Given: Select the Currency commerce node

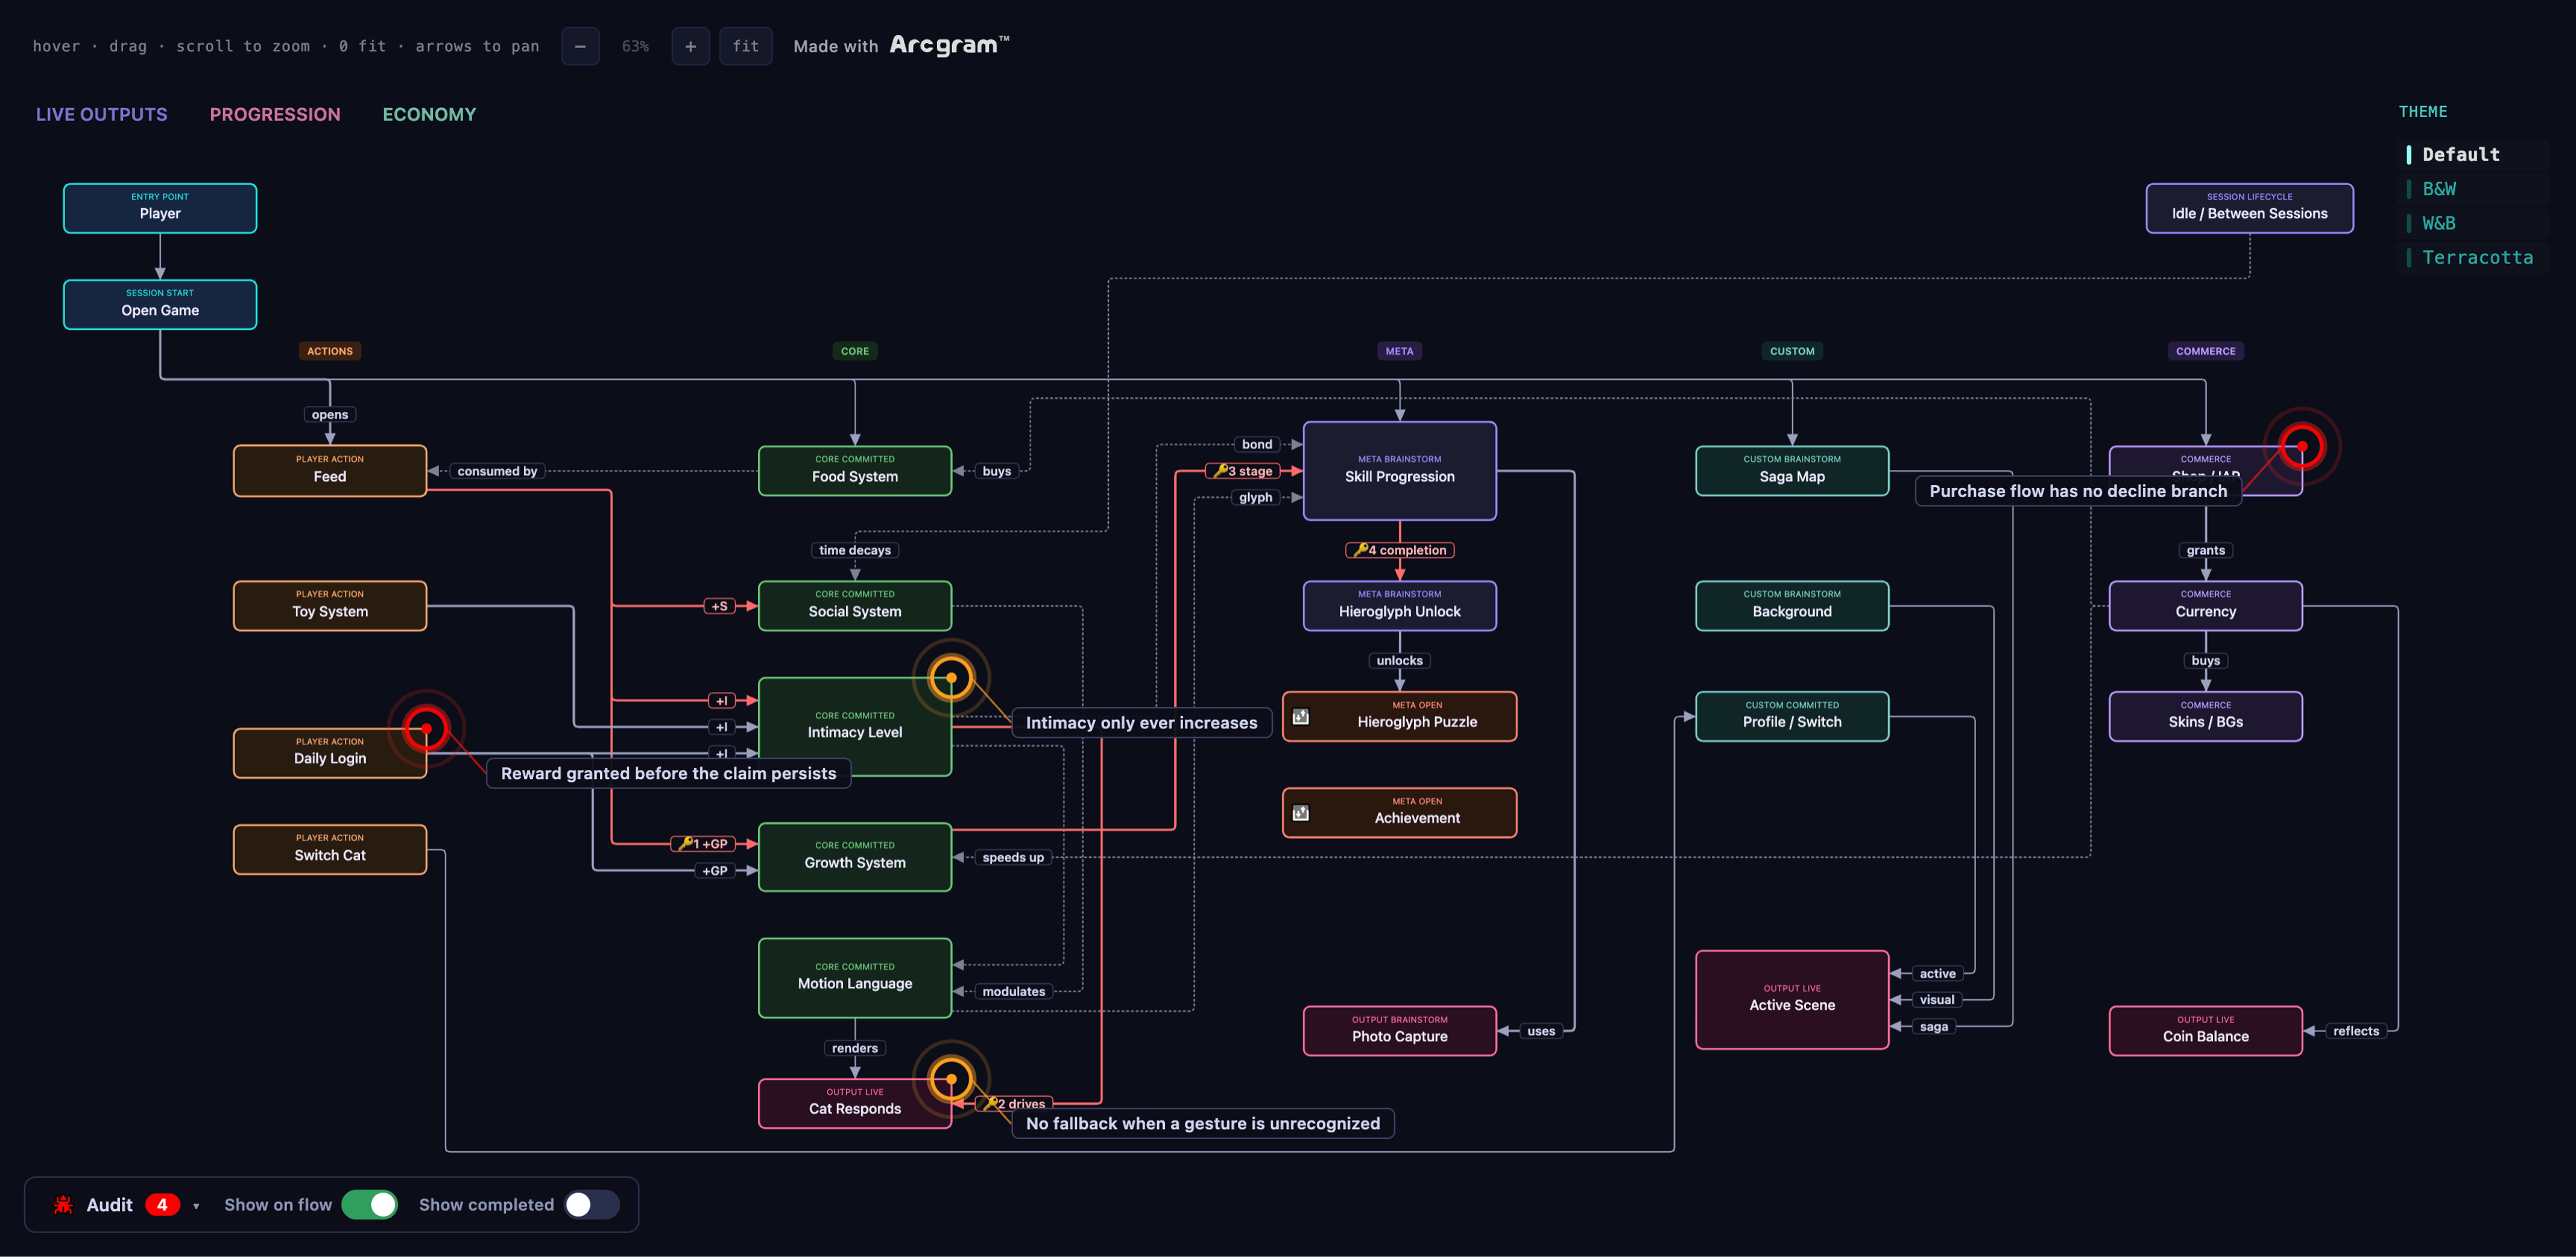Looking at the screenshot, I should tap(2206, 605).
